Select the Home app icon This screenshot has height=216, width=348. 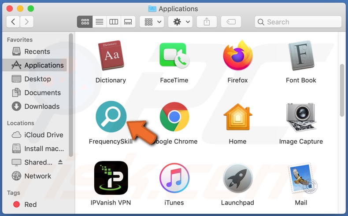point(238,117)
